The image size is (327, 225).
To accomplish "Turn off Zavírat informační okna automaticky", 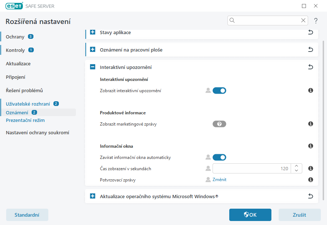I will click(219, 157).
